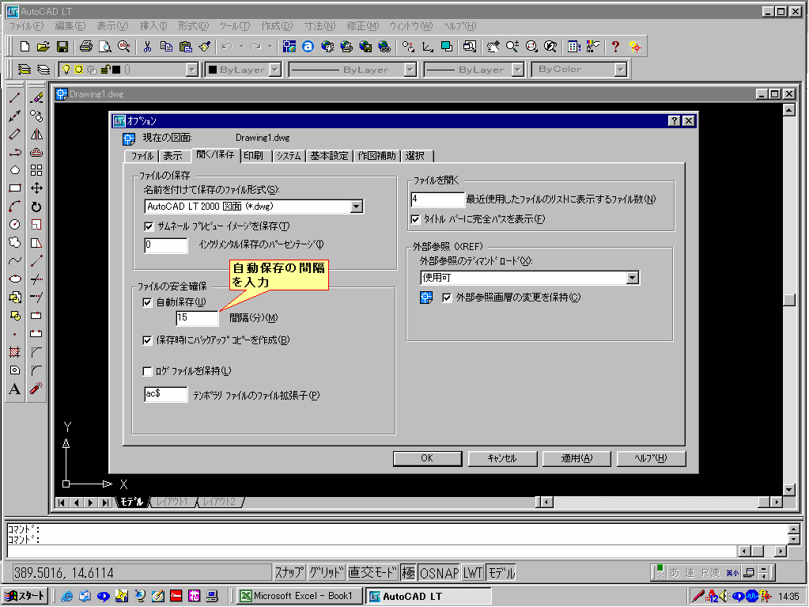The height and width of the screenshot is (607, 809).
Task: Open the color ByLayer dropdown
Action: tap(275, 70)
